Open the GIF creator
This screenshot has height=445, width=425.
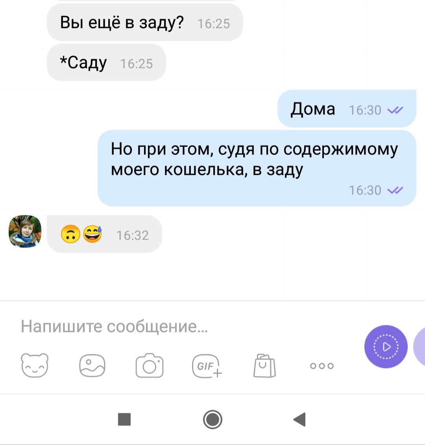point(207,366)
